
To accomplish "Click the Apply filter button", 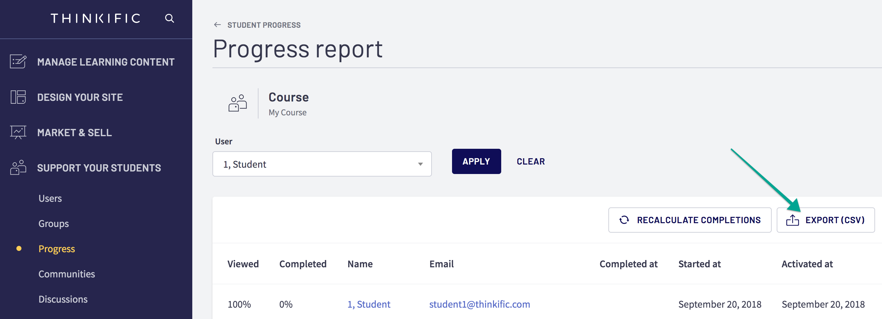I will point(476,162).
